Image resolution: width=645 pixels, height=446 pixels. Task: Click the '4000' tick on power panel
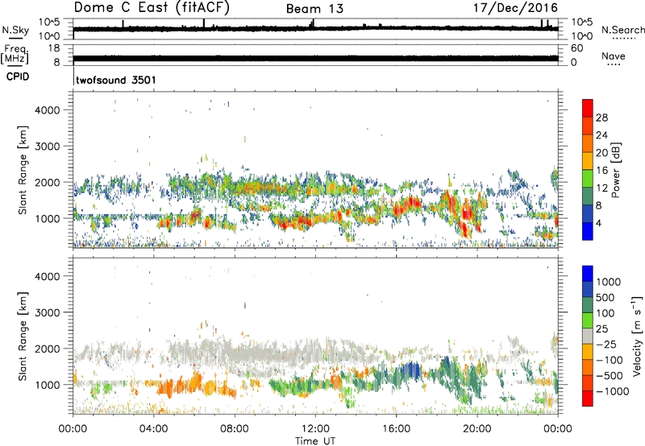coord(48,110)
